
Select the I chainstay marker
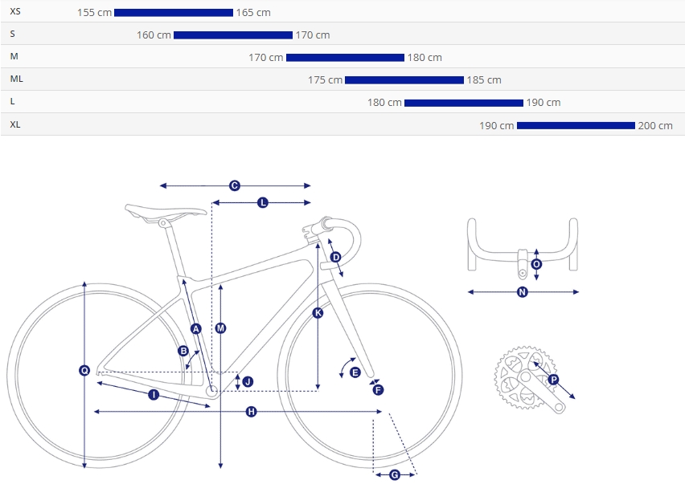point(154,395)
